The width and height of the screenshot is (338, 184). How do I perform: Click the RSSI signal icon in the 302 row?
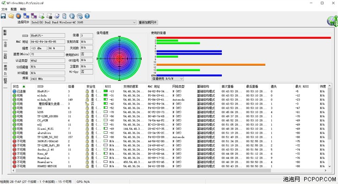(106, 108)
